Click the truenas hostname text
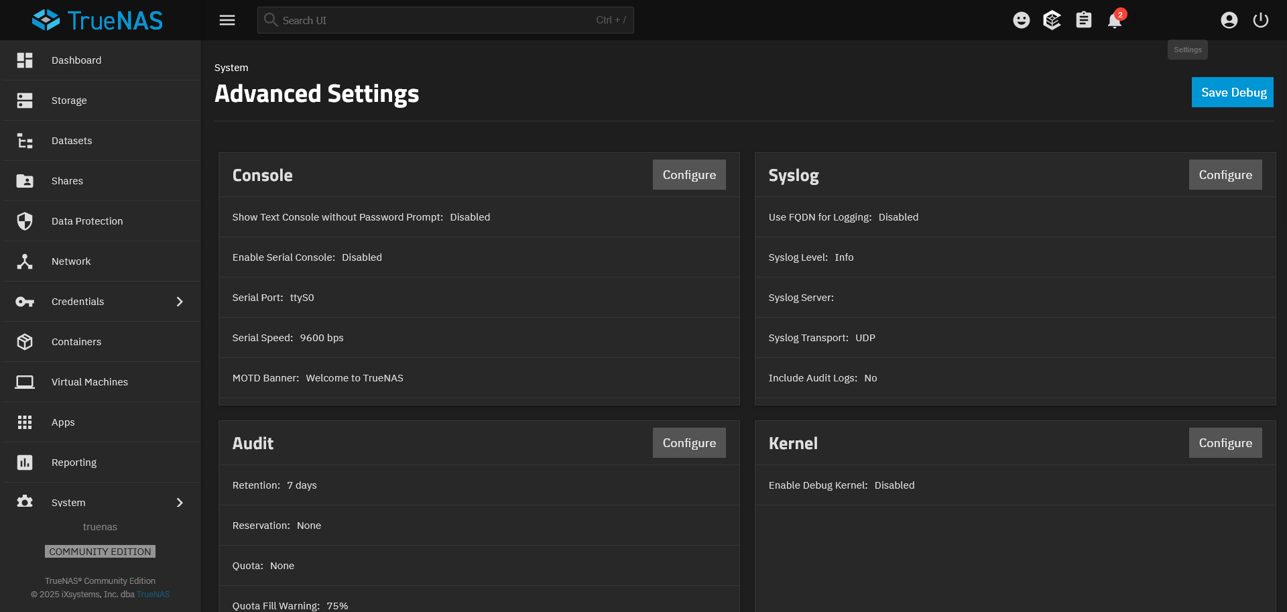 [x=100, y=527]
